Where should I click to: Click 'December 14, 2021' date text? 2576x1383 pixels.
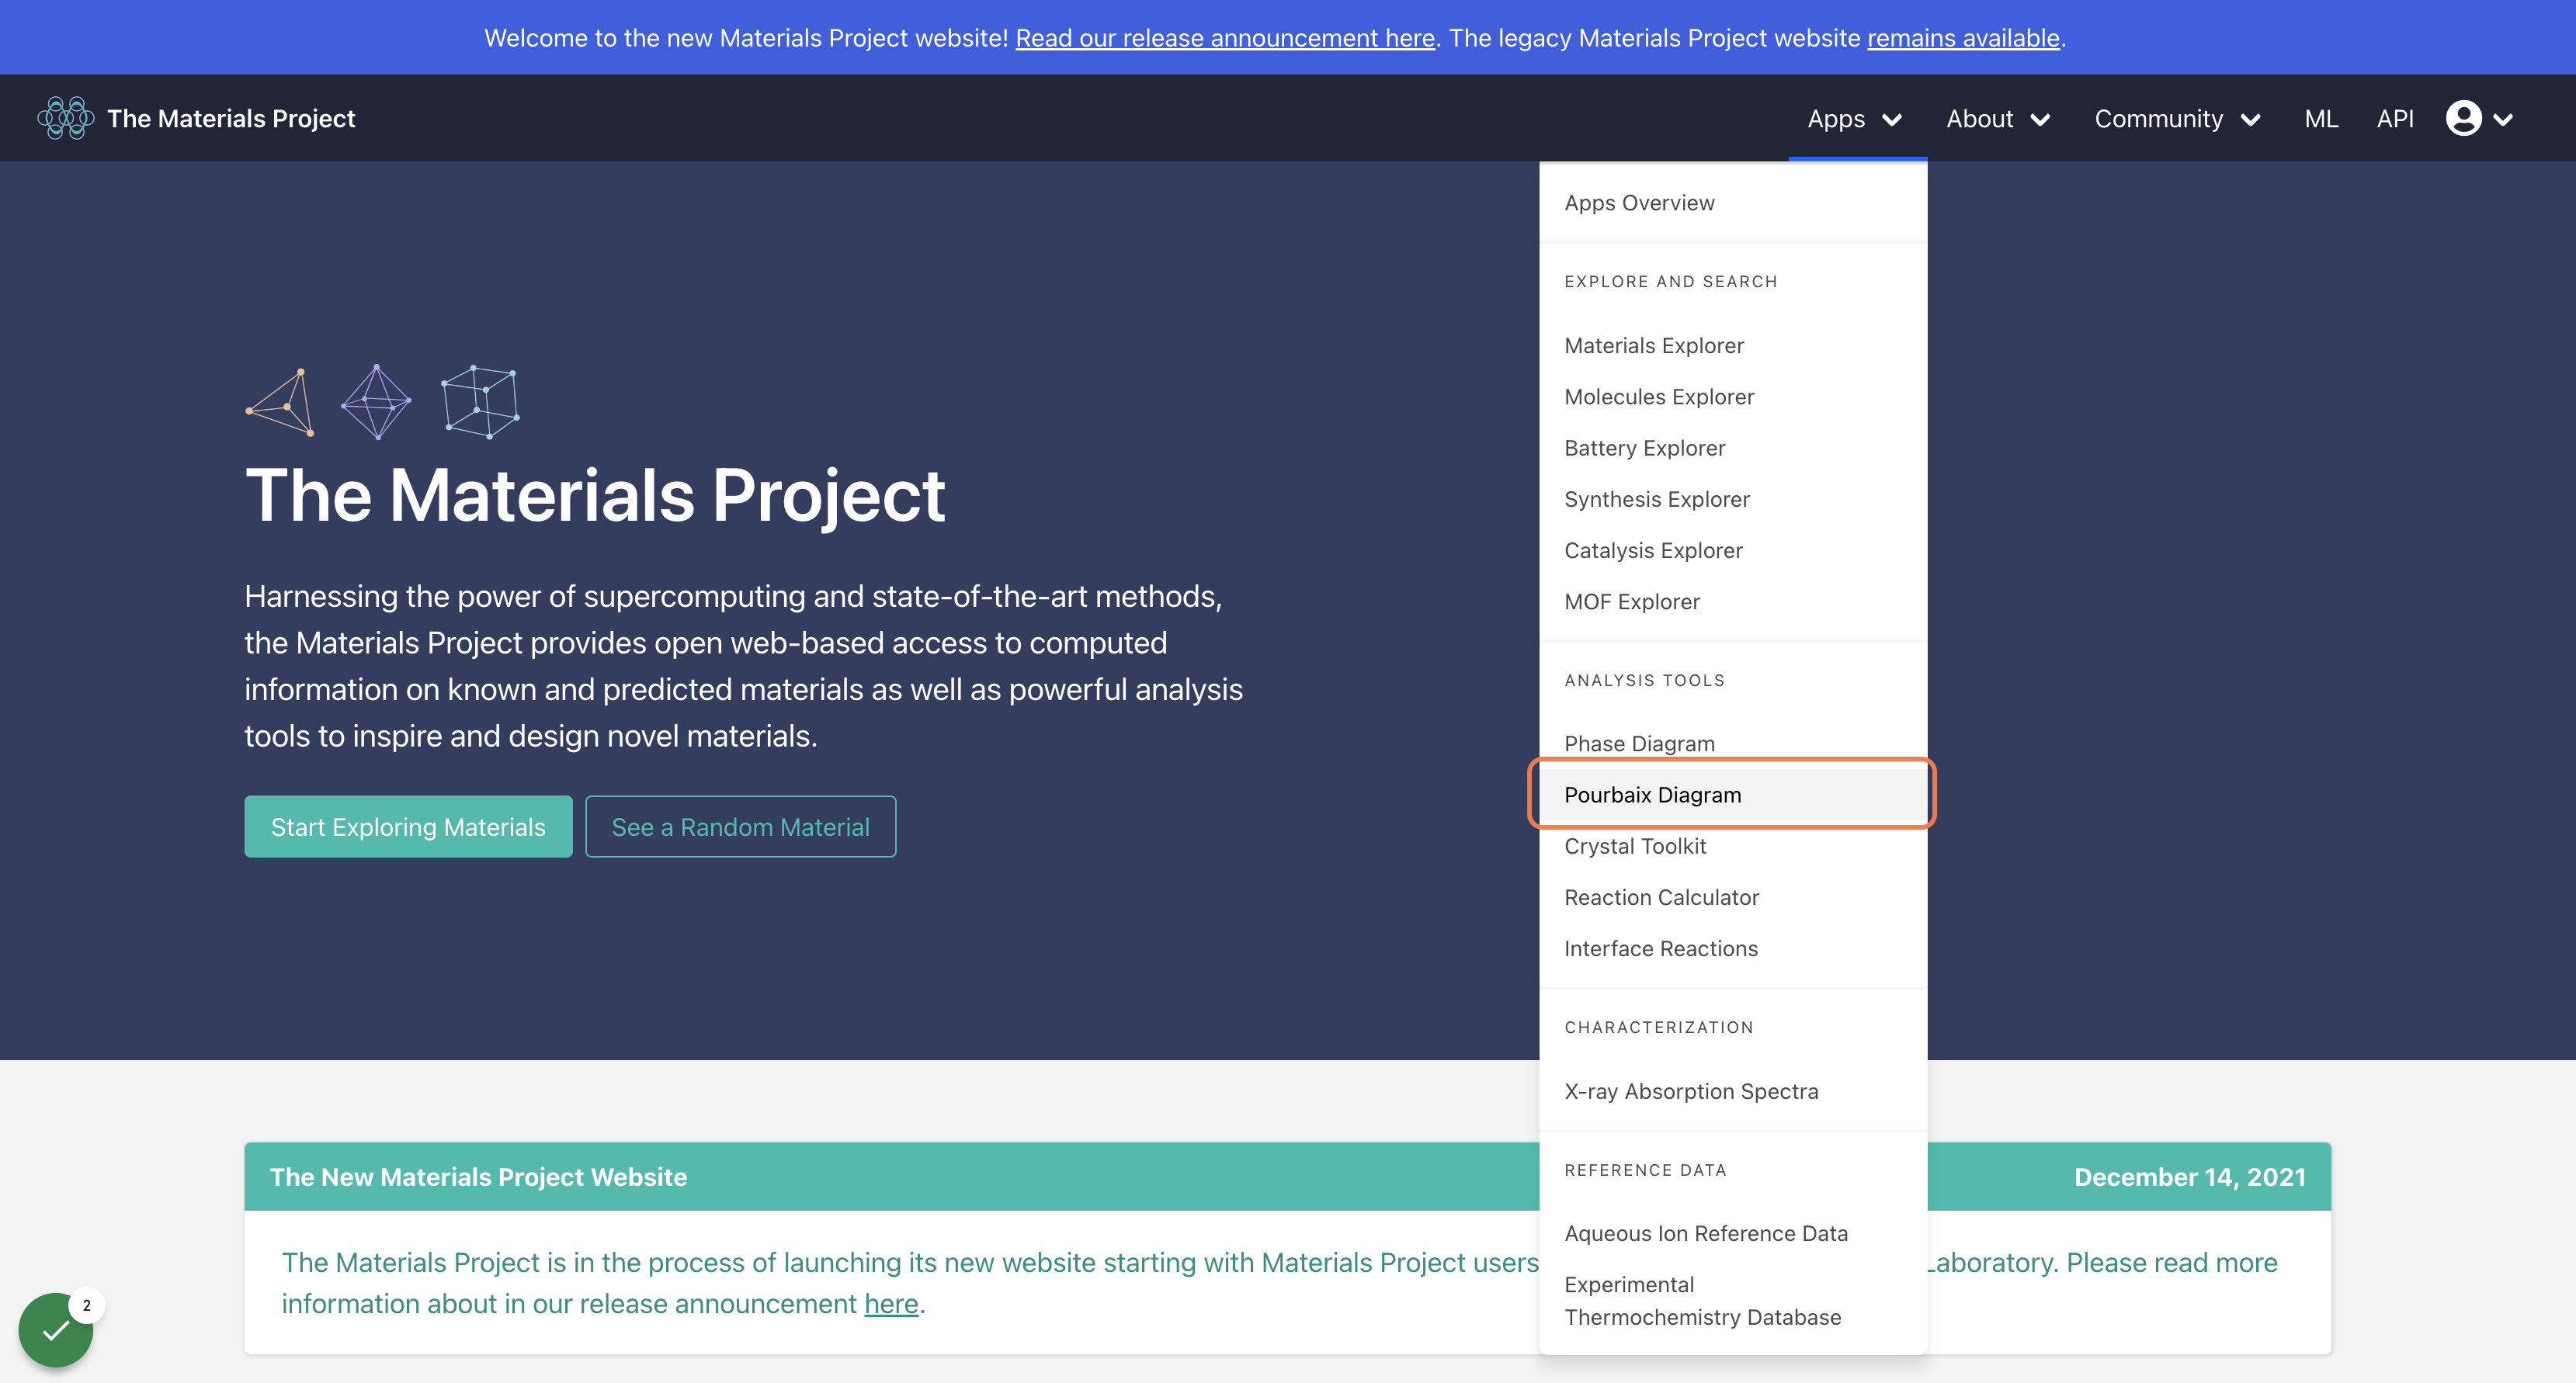pyautogui.click(x=2190, y=1177)
